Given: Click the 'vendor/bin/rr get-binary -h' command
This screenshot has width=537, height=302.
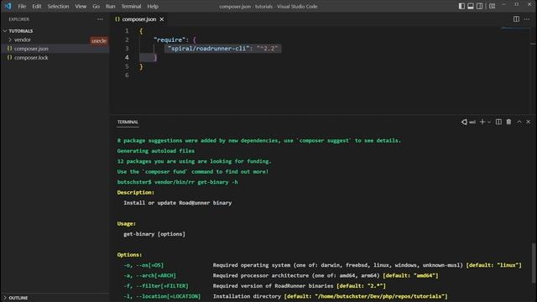Looking at the screenshot, I should click(196, 182).
